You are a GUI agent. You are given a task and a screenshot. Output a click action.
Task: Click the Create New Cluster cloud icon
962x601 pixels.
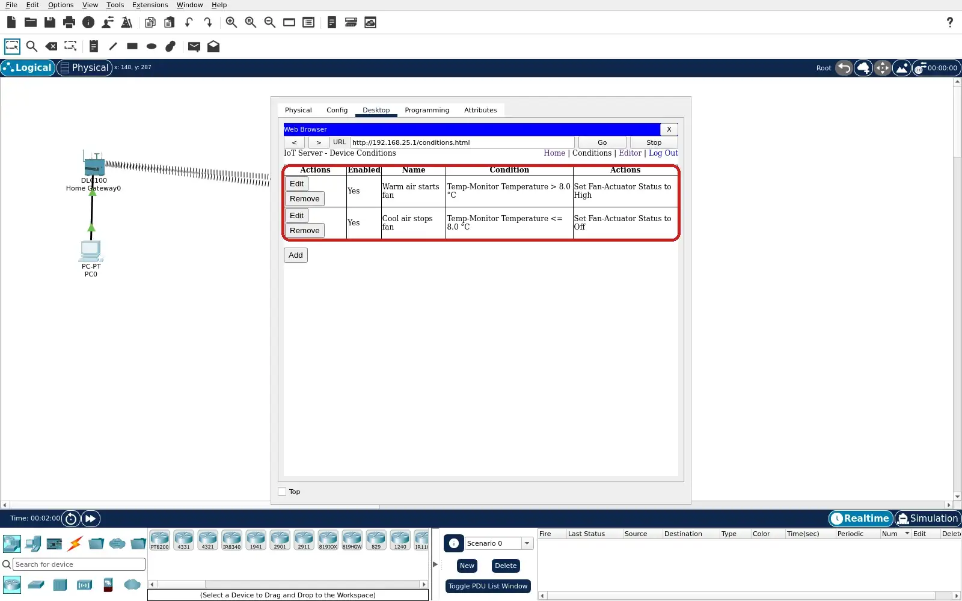[863, 68]
